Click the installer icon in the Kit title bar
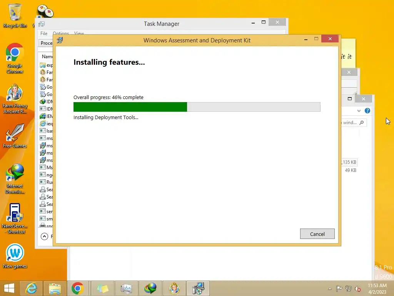The image size is (394, 296). [60, 40]
